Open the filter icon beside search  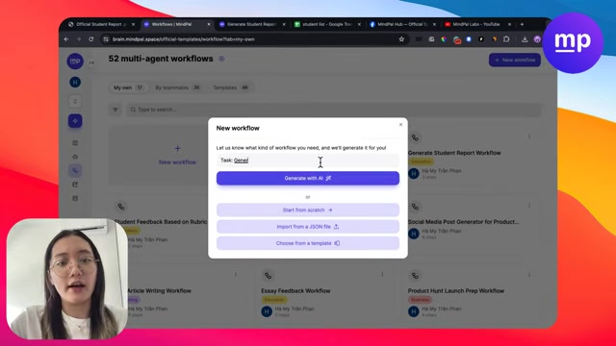115,110
